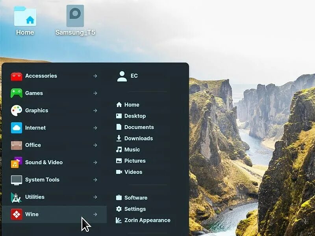
Task: Click the Samsung_T5 desktop label
Action: [x=75, y=33]
